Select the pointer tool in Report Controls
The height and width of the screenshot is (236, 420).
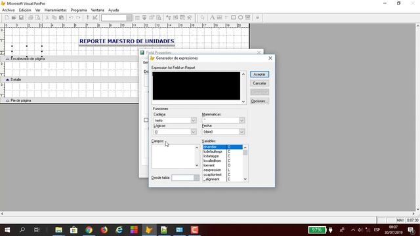203,18
